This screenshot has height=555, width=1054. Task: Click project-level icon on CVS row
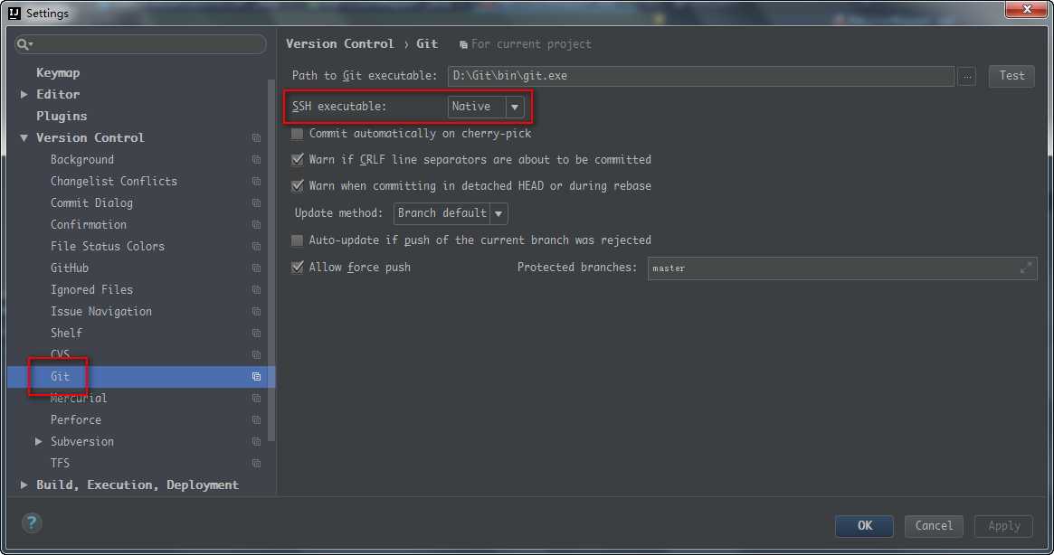[x=256, y=354]
